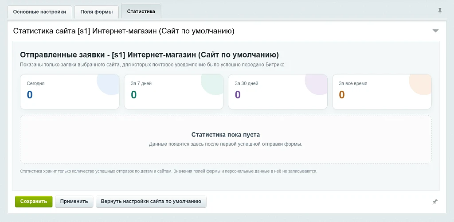Image resolution: width=454 pixels, height=222 pixels.
Task: Click the green Сохранить button
Action: tap(34, 202)
